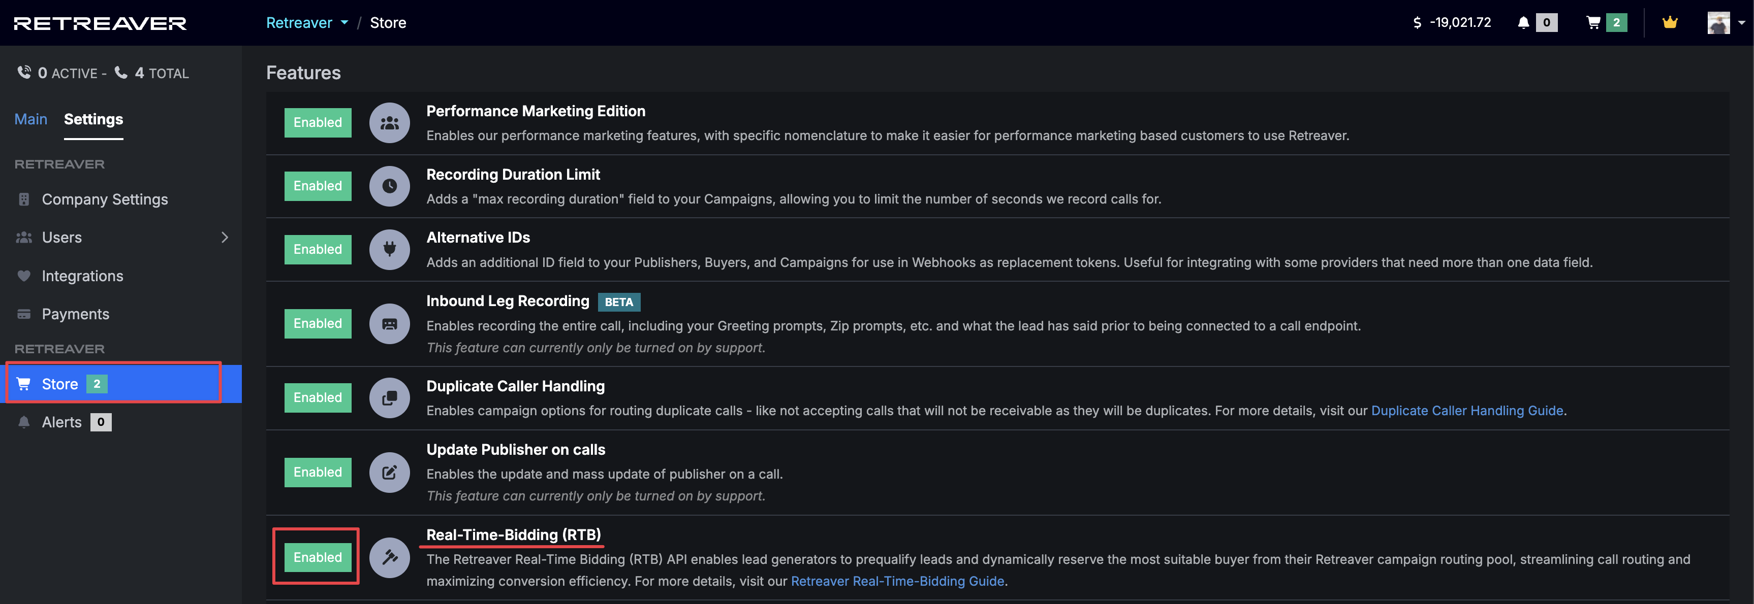The height and width of the screenshot is (604, 1754).
Task: Click the total calls phone icon
Action: point(121,72)
